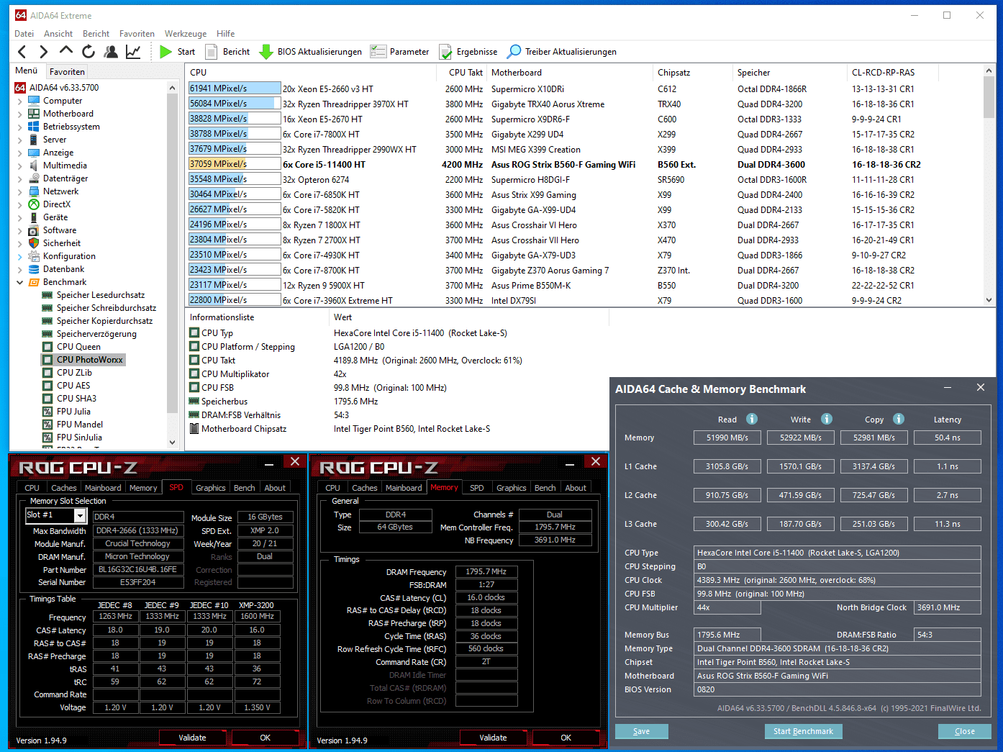This screenshot has width=1003, height=752.
Task: Open Bericht report from toolbar
Action: [x=227, y=52]
